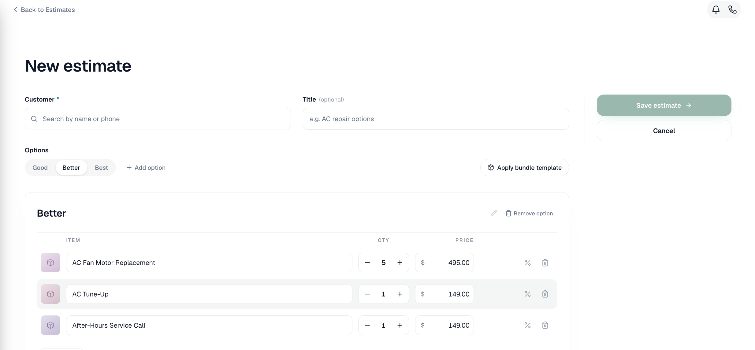755x350 pixels.
Task: Increase quantity of AC Fan Motor Replacement
Action: [x=400, y=262]
